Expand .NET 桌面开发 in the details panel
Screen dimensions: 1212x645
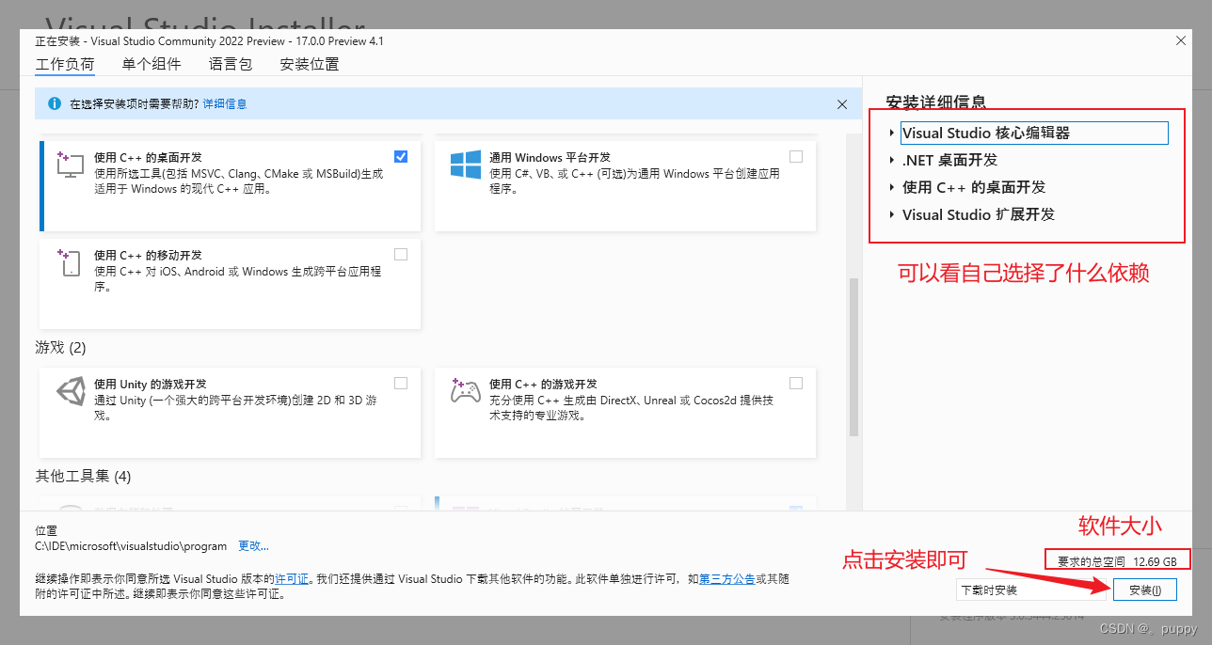point(892,160)
